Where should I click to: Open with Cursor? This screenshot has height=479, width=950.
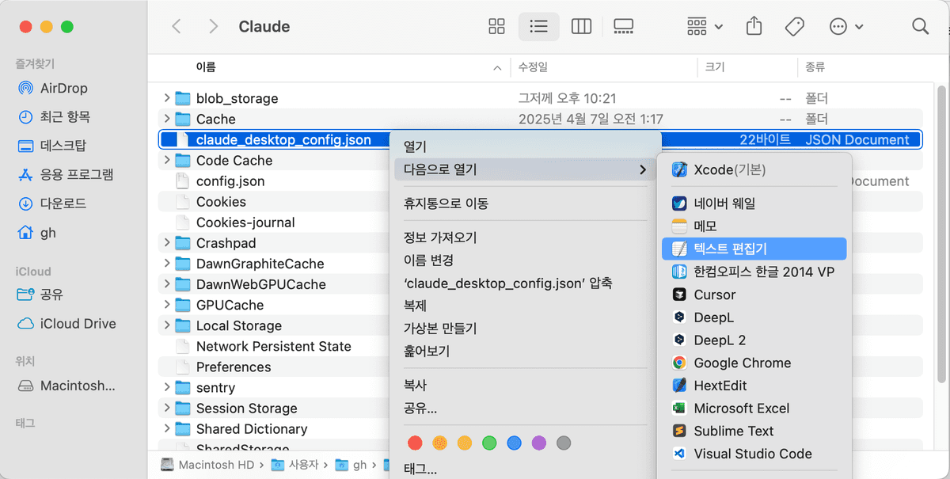pos(754,295)
